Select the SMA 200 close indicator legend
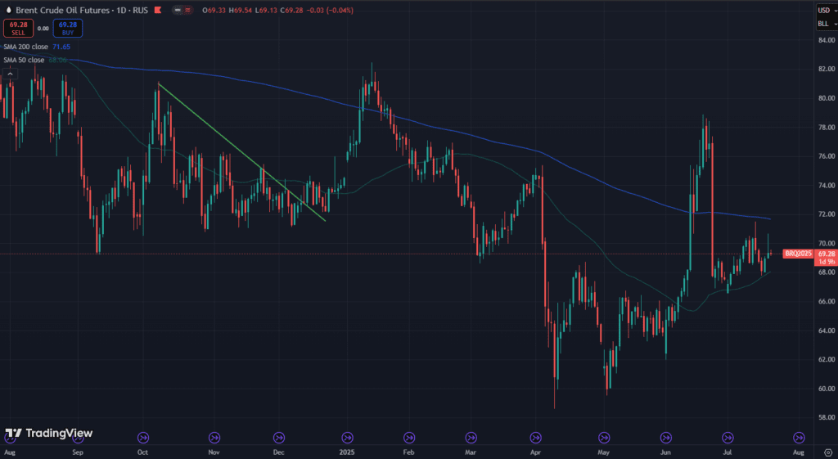The image size is (838, 459). 25,47
